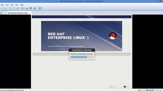This screenshot has height=91, width=163.
Task: Click the Unity mode toolbar icon
Action: tap(35, 8)
